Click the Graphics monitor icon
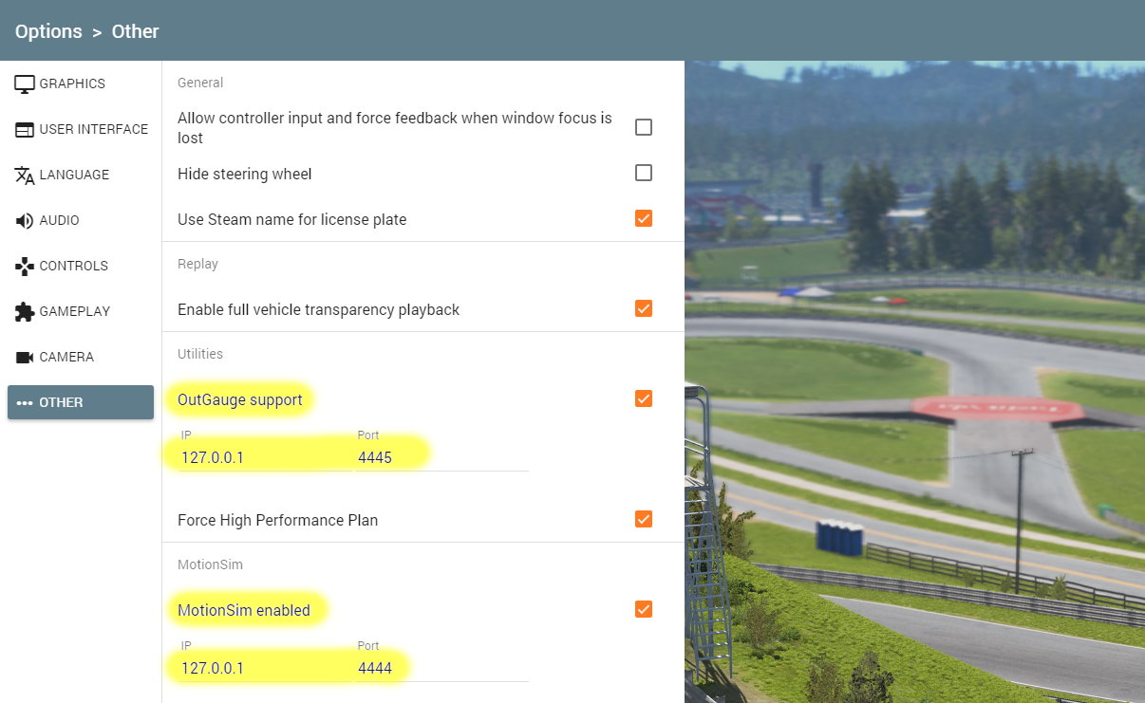This screenshot has width=1145, height=703. [25, 83]
